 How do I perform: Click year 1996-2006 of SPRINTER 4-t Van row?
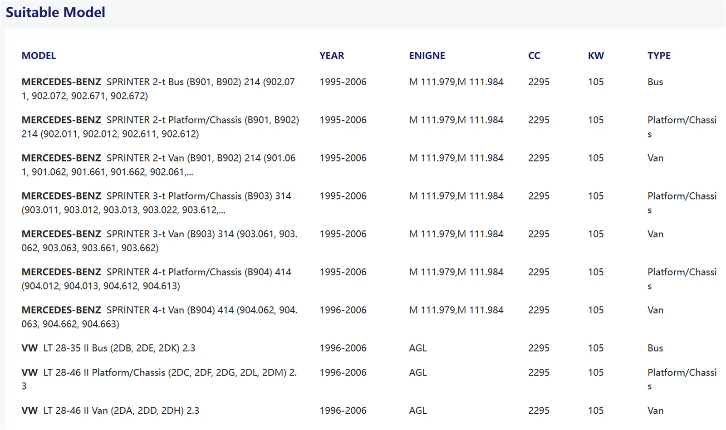343,310
